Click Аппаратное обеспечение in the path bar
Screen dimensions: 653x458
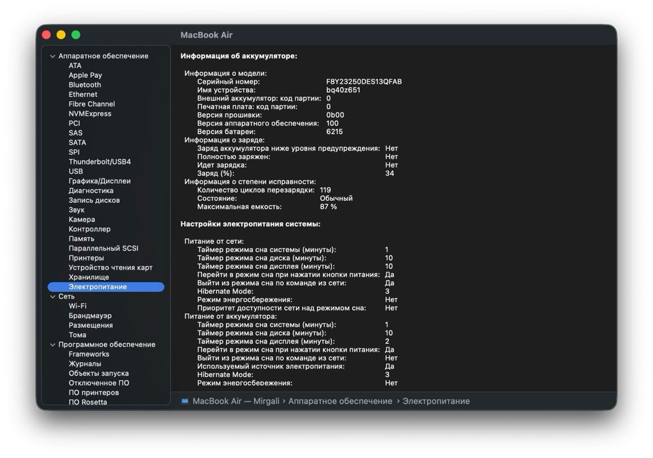(x=340, y=401)
